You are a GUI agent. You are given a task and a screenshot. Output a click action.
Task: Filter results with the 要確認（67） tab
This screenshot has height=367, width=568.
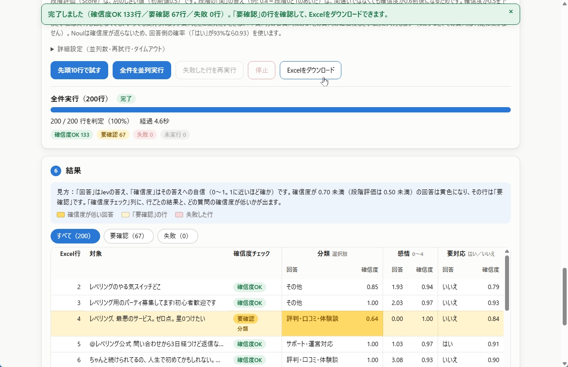pos(129,236)
